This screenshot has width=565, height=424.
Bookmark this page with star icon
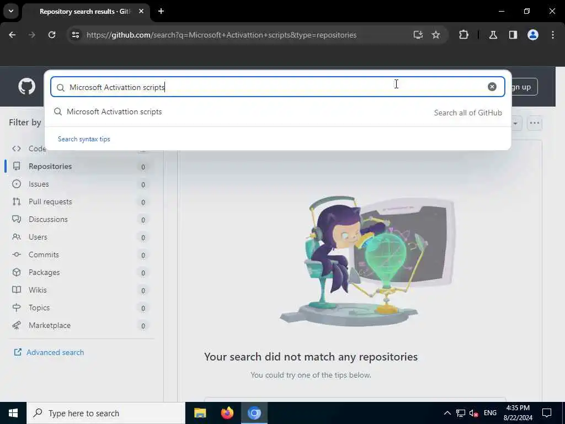(x=436, y=35)
